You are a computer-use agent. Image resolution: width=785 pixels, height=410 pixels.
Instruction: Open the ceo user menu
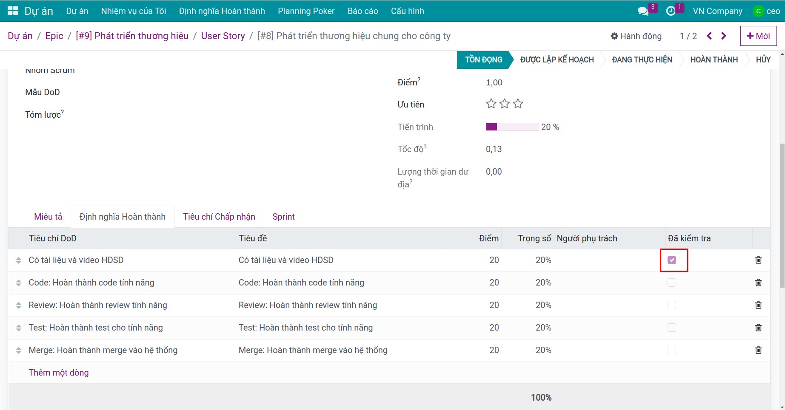click(766, 11)
